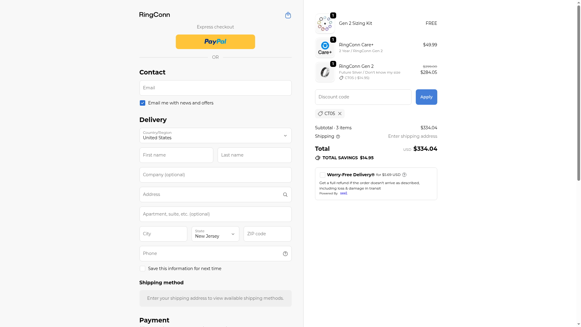Pay with PayPal express checkout
This screenshot has height=327, width=581.
point(215,42)
